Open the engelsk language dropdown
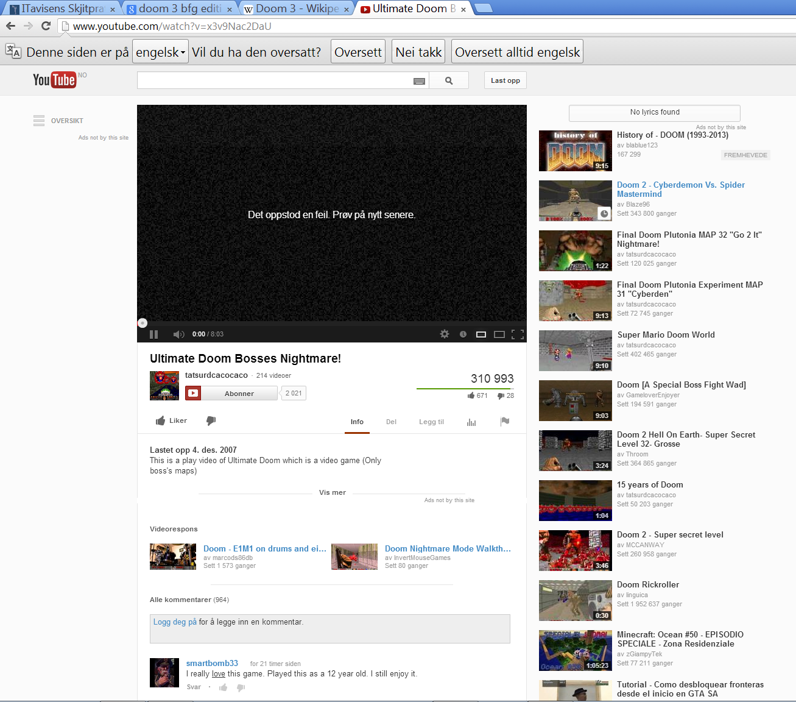The width and height of the screenshot is (796, 702). [x=160, y=52]
